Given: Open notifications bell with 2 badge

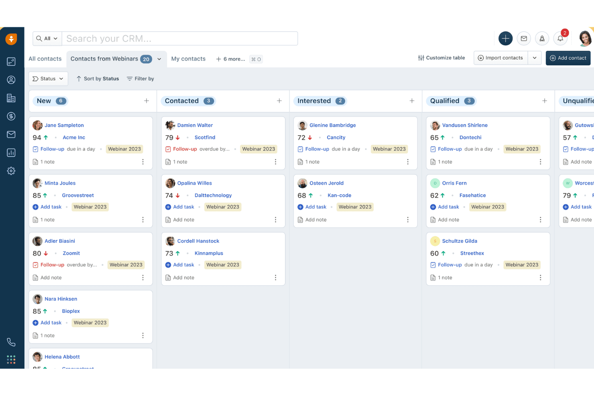Looking at the screenshot, I should coord(560,38).
